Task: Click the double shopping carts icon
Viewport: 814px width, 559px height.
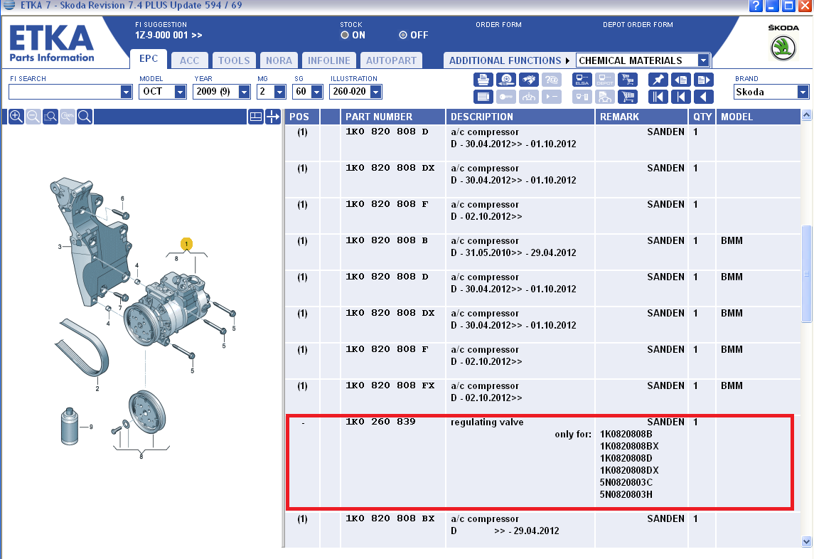Action: (x=628, y=80)
